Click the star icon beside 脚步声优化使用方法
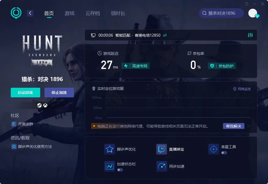The height and width of the screenshot is (184, 268). point(14,147)
